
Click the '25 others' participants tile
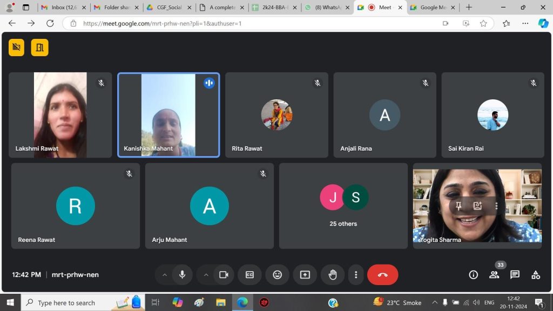[x=343, y=206]
